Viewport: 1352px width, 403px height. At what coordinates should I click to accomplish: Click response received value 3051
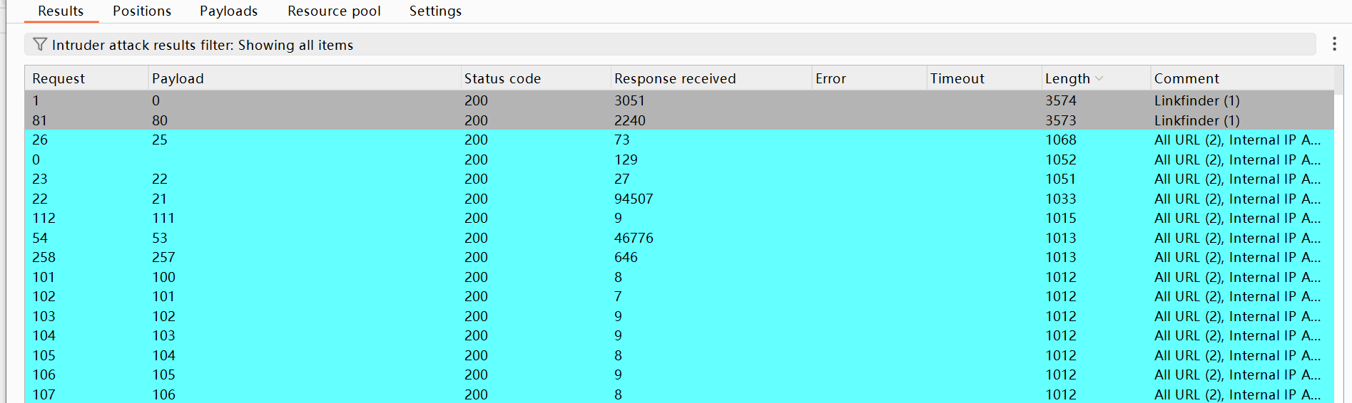pos(629,100)
